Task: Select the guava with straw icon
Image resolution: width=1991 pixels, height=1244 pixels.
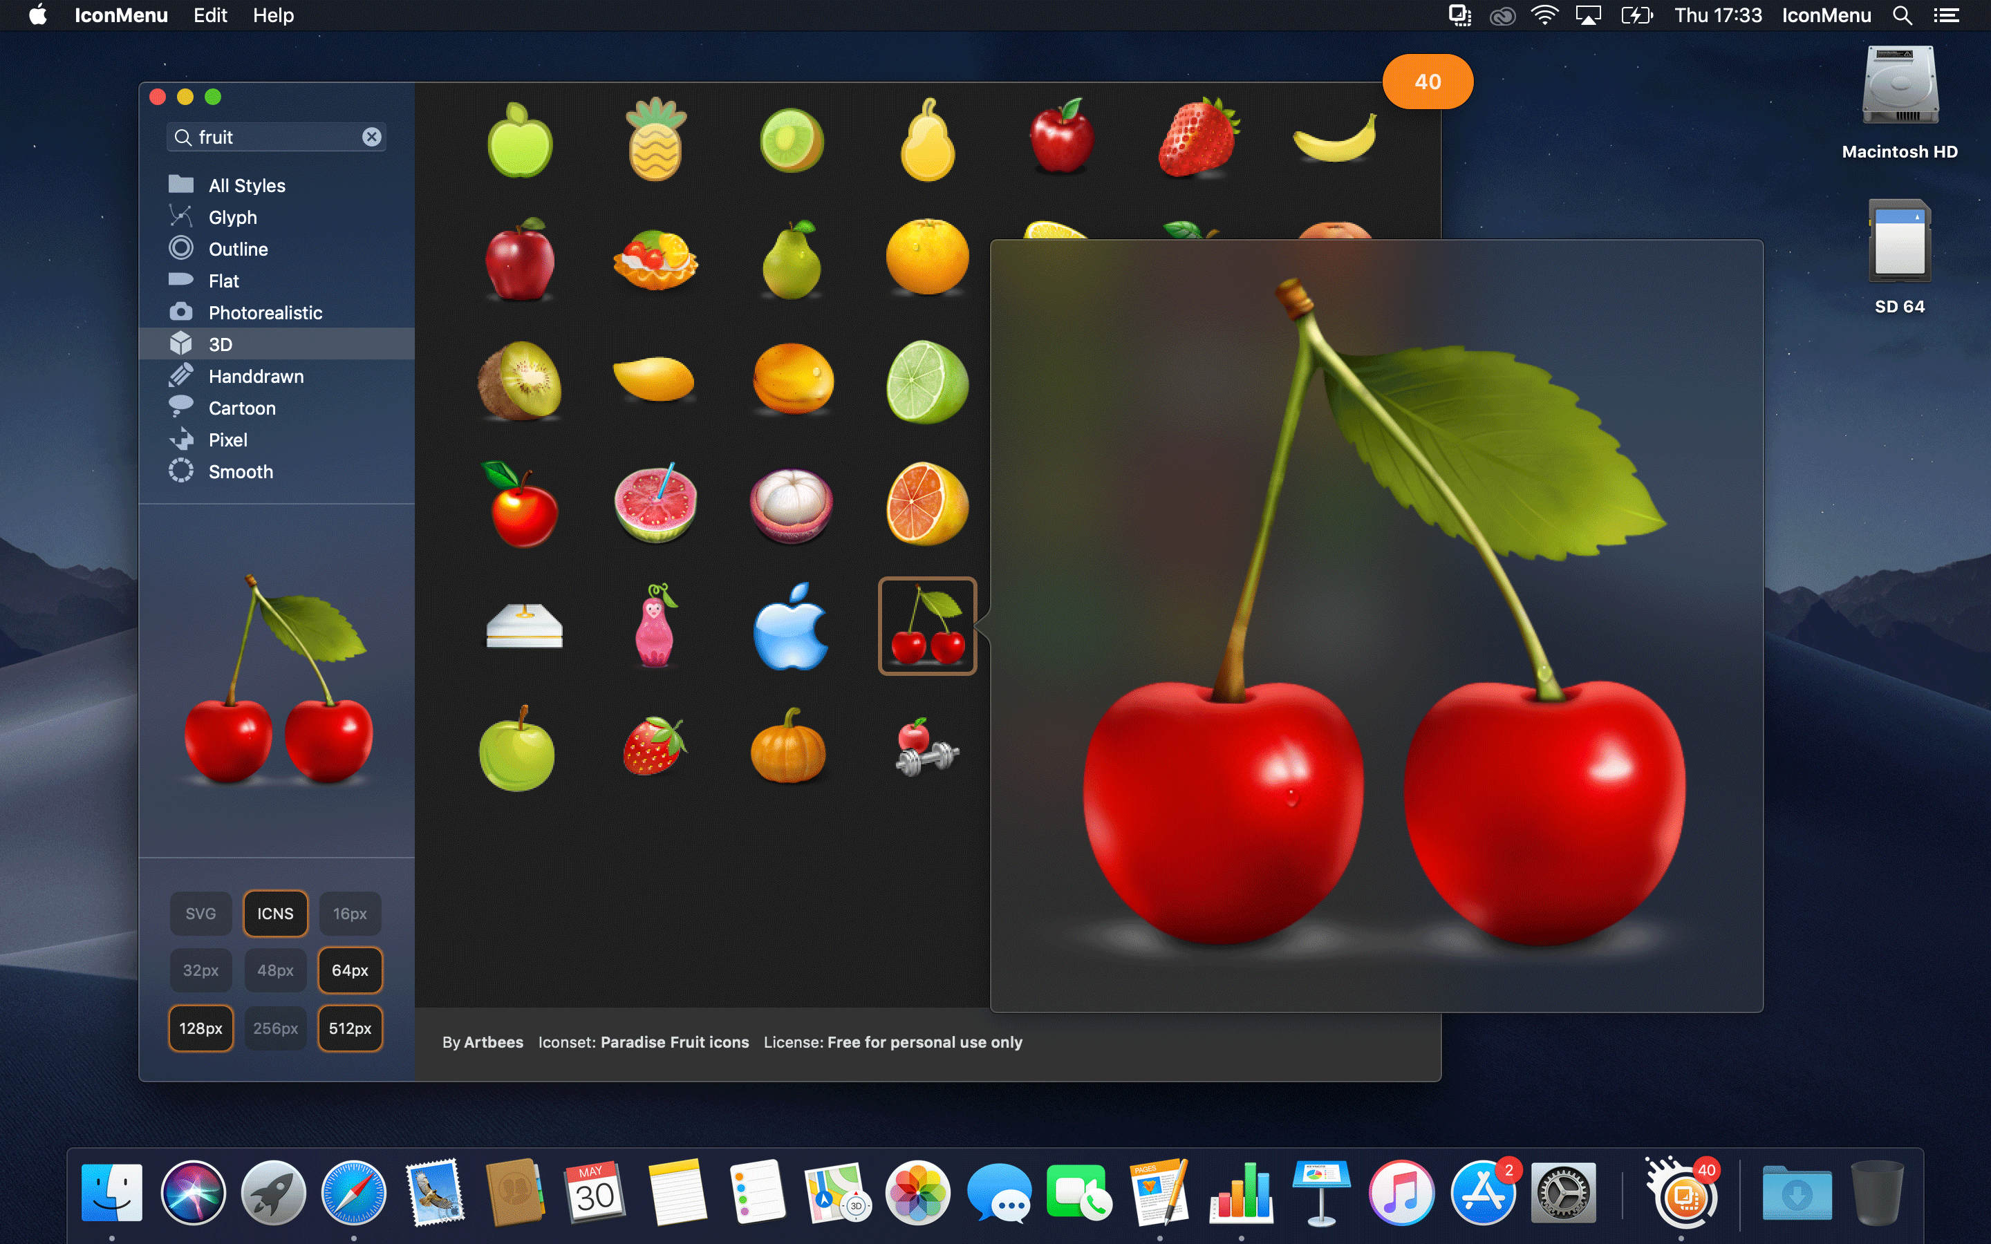Action: [655, 502]
